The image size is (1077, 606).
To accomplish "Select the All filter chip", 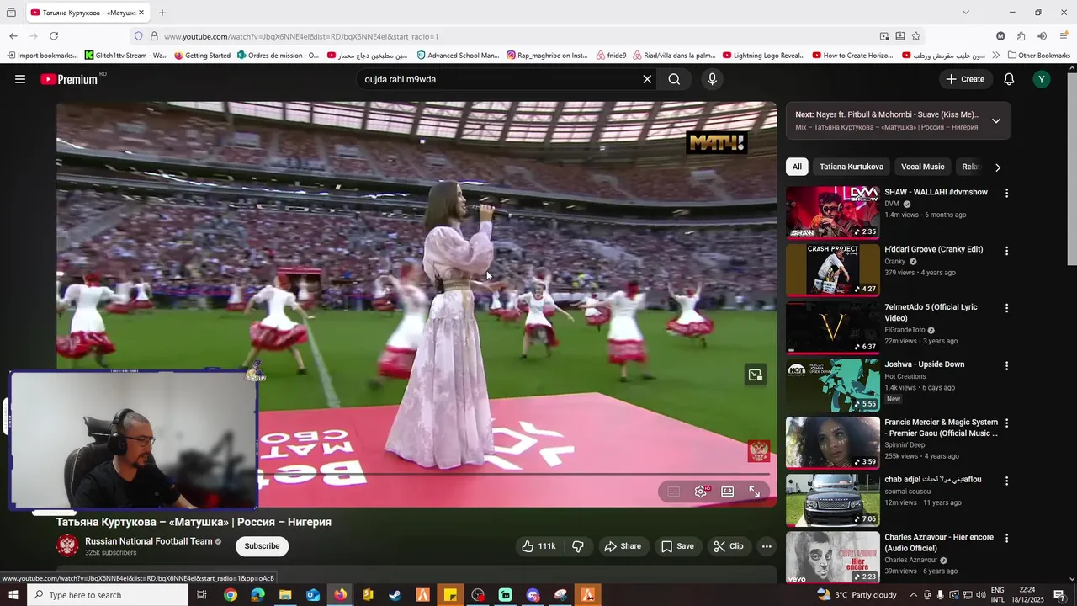I will click(797, 167).
